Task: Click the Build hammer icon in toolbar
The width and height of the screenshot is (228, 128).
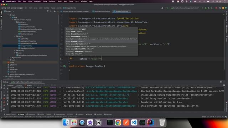Action: pyautogui.click(x=167, y=8)
